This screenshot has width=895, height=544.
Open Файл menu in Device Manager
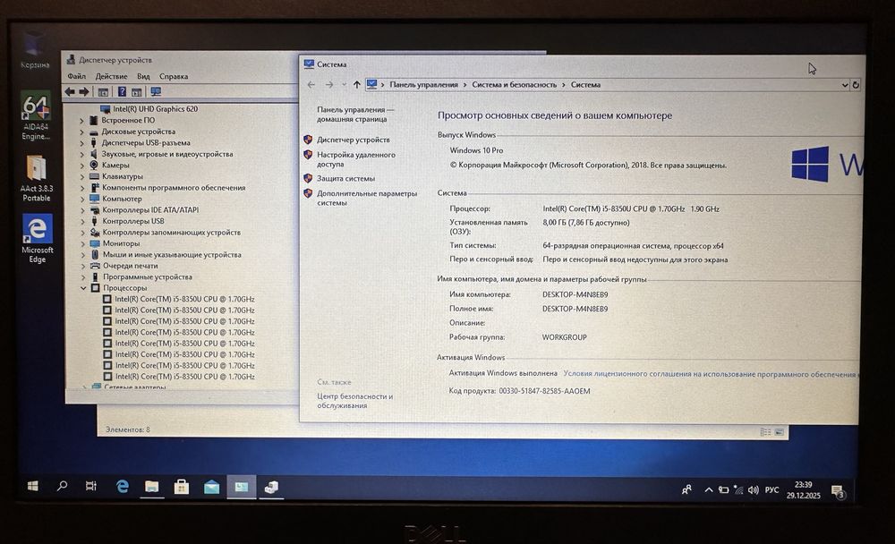[76, 76]
